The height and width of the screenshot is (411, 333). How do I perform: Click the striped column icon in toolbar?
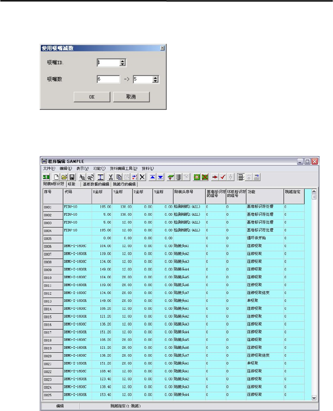pos(178,177)
